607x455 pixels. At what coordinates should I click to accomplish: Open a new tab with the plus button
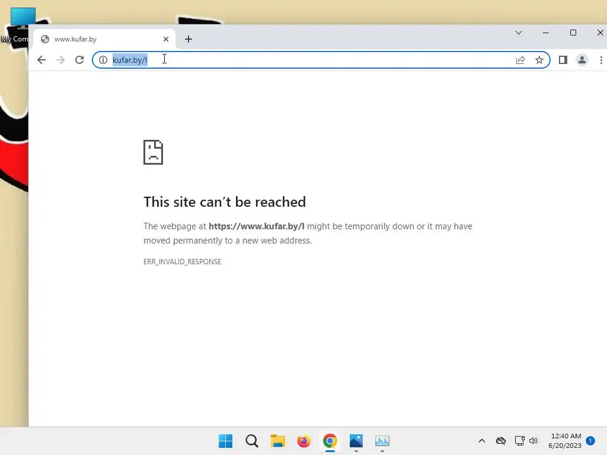pos(189,39)
